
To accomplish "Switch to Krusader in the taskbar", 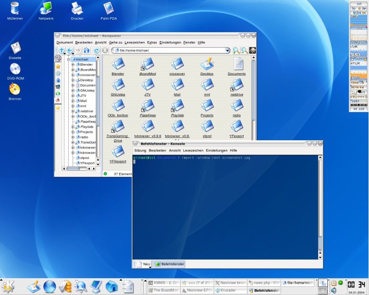I will point(230,291).
